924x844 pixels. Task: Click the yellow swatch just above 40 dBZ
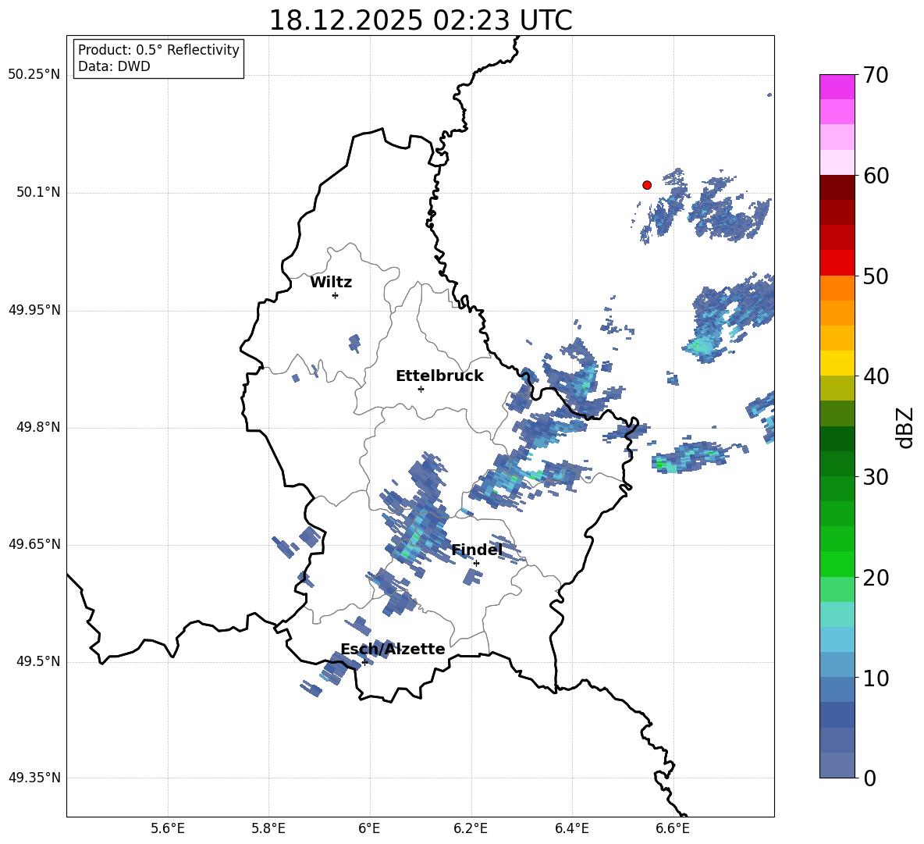click(837, 363)
